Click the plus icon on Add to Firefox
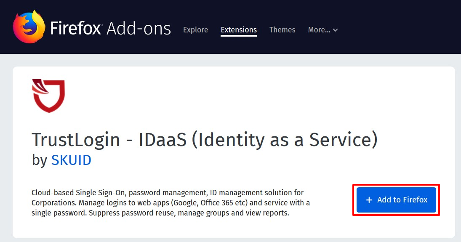 (x=369, y=200)
